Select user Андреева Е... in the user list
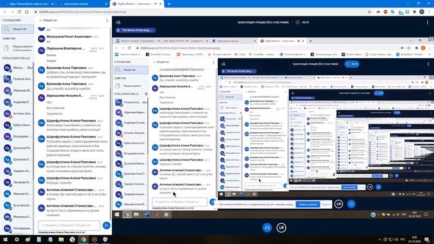434x244 pixels. click(17, 102)
